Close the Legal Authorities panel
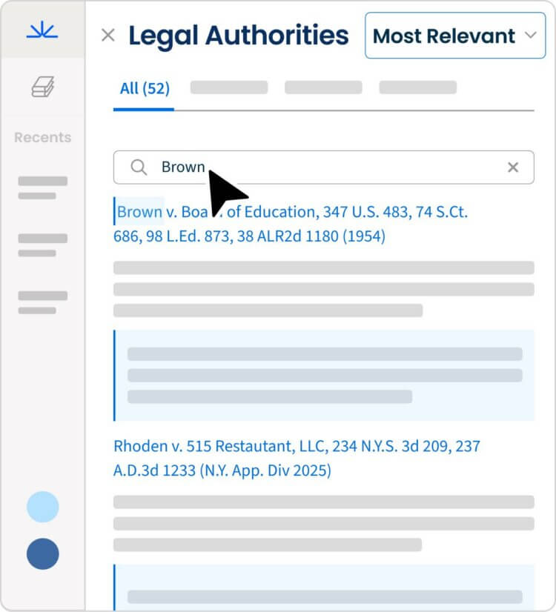This screenshot has height=612, width=556. pyautogui.click(x=108, y=35)
